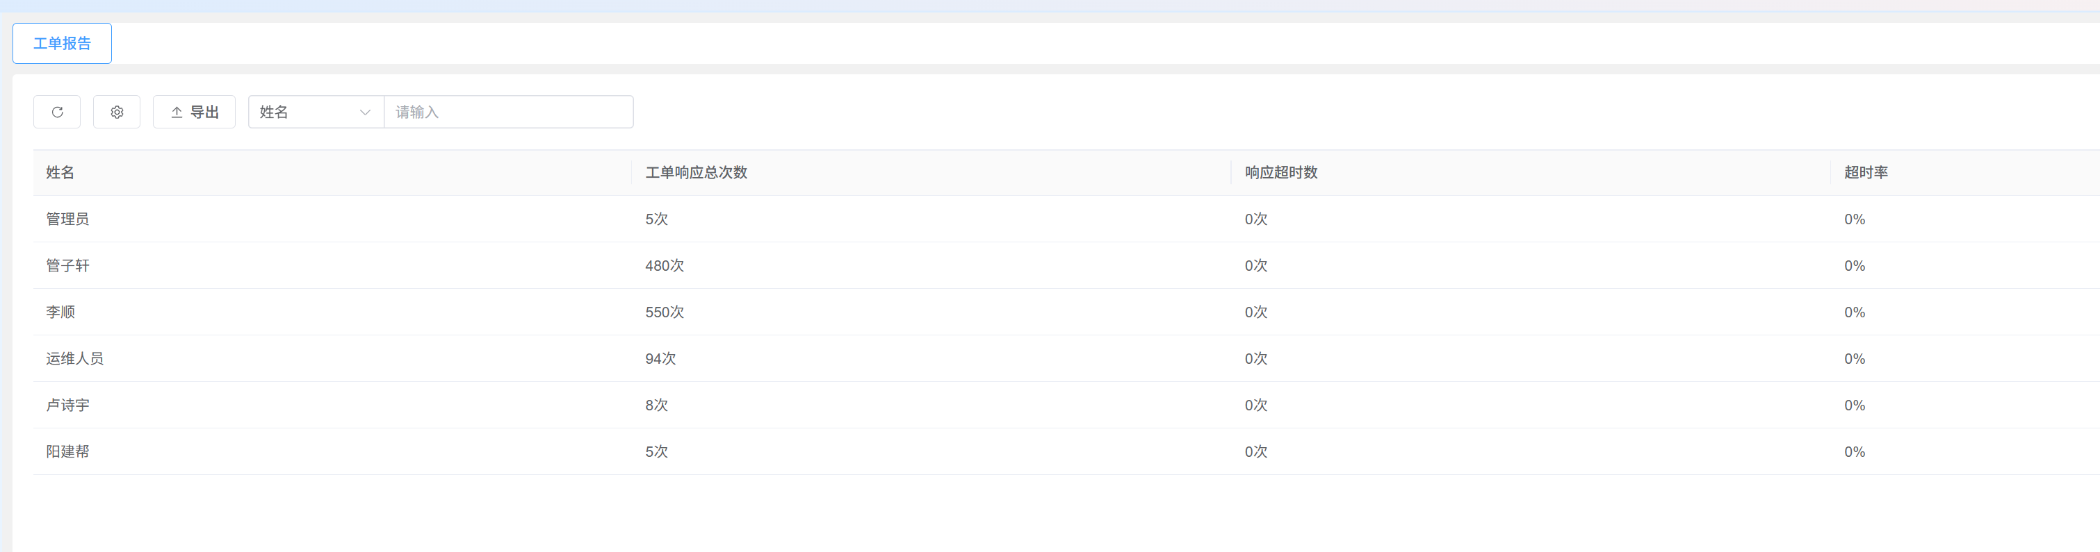Open column settings gear icon

117,112
